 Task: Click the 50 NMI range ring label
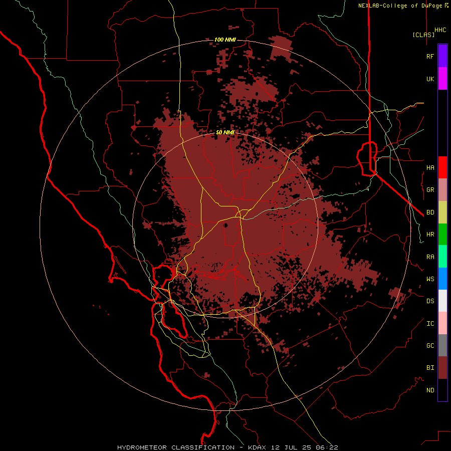click(x=225, y=133)
